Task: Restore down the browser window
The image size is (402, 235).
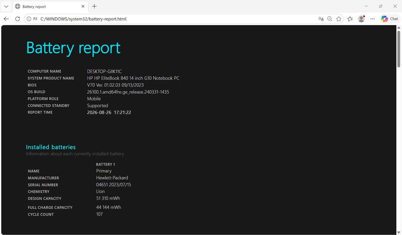Action: coord(381,6)
